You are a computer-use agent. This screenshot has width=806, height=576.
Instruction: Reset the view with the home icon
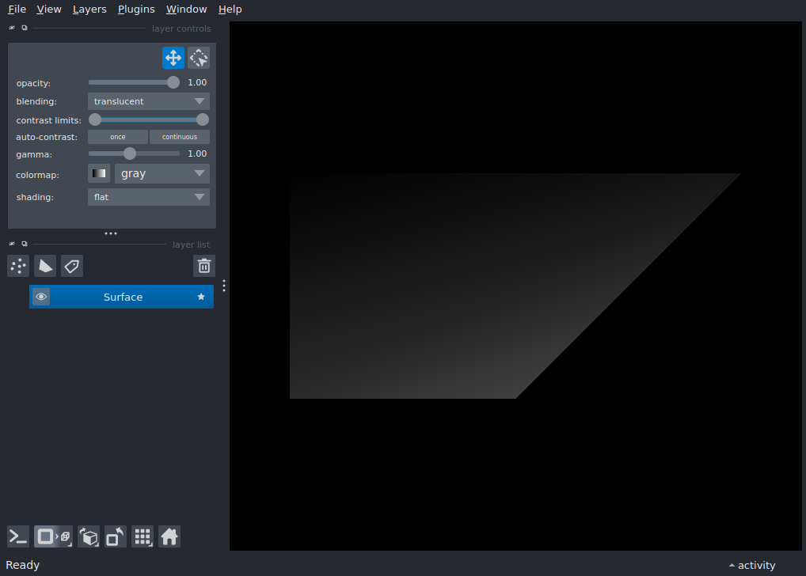pyautogui.click(x=169, y=536)
